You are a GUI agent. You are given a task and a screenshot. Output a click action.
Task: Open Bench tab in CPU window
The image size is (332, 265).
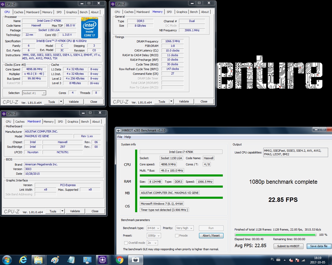(x=84, y=12)
